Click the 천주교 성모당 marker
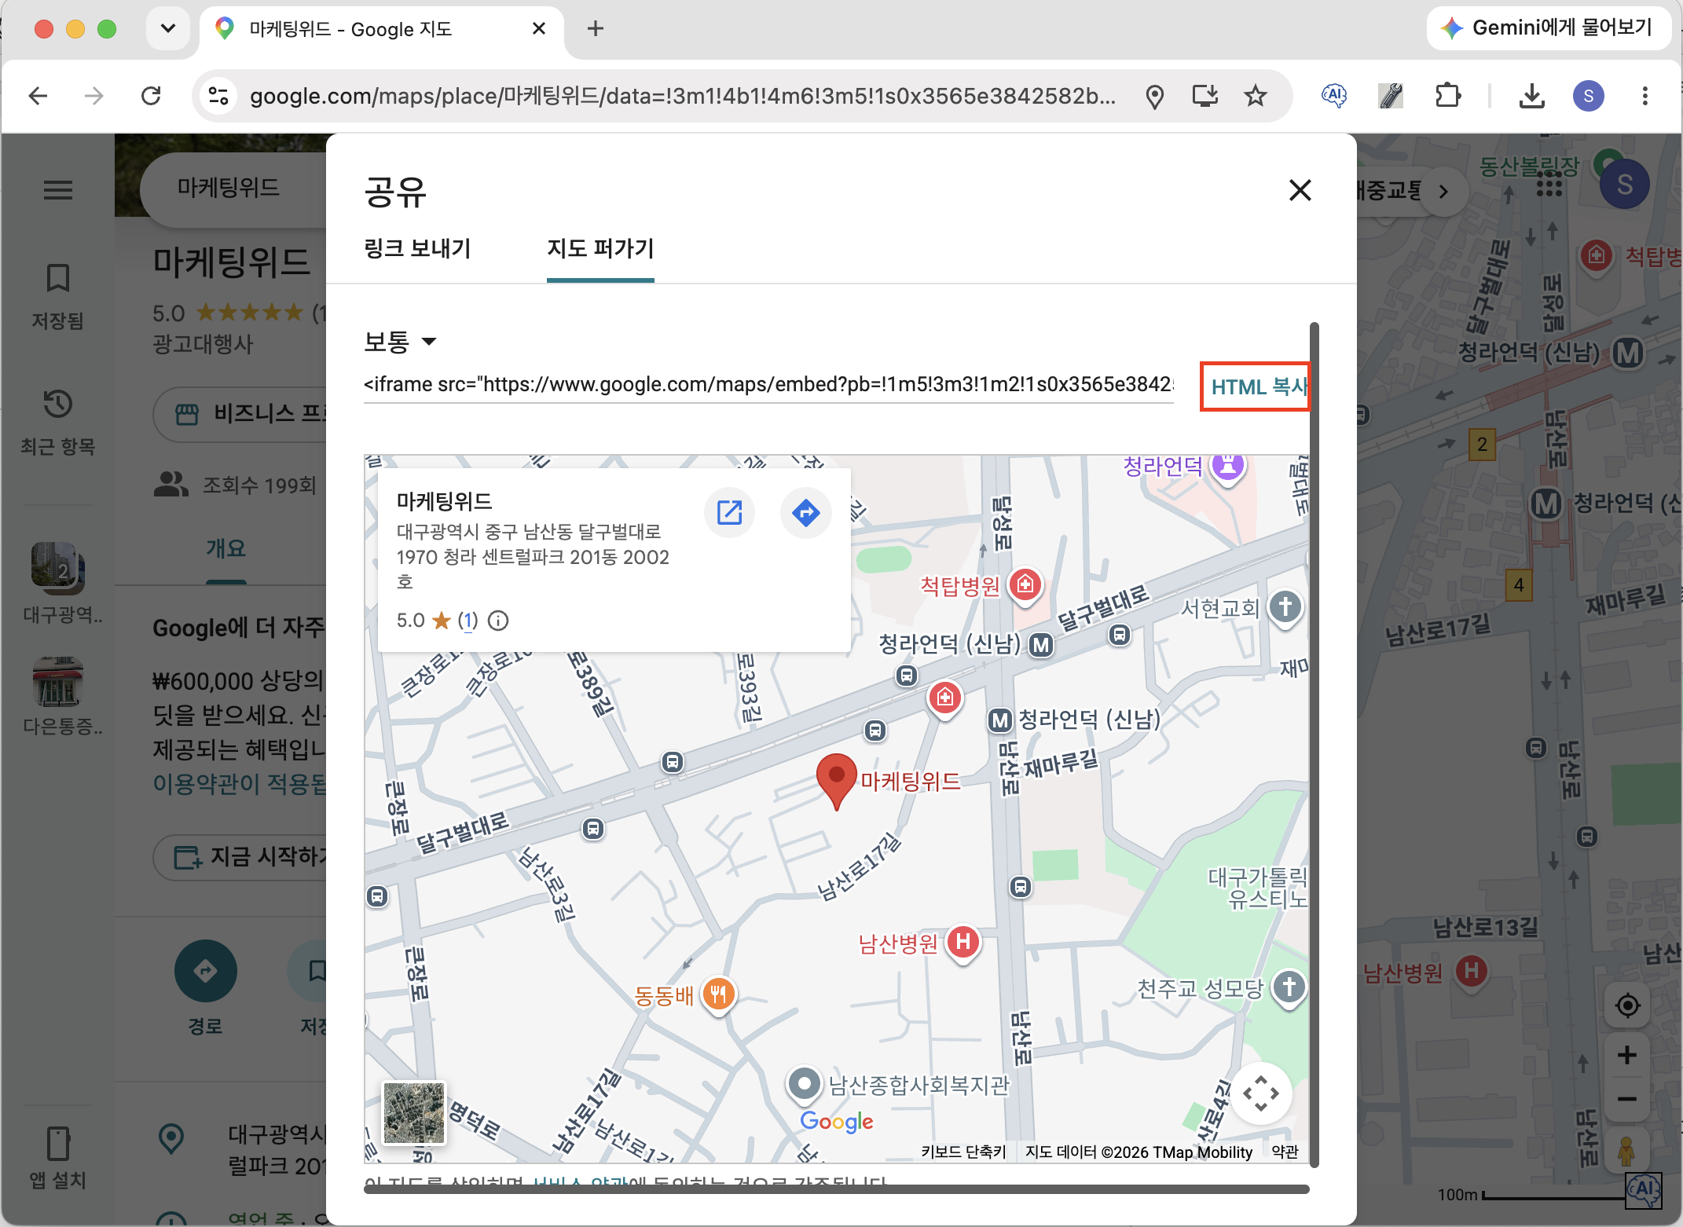The image size is (1683, 1227). [1289, 987]
